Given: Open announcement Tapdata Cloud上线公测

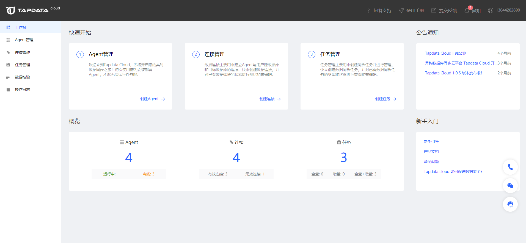Looking at the screenshot, I should 446,53.
